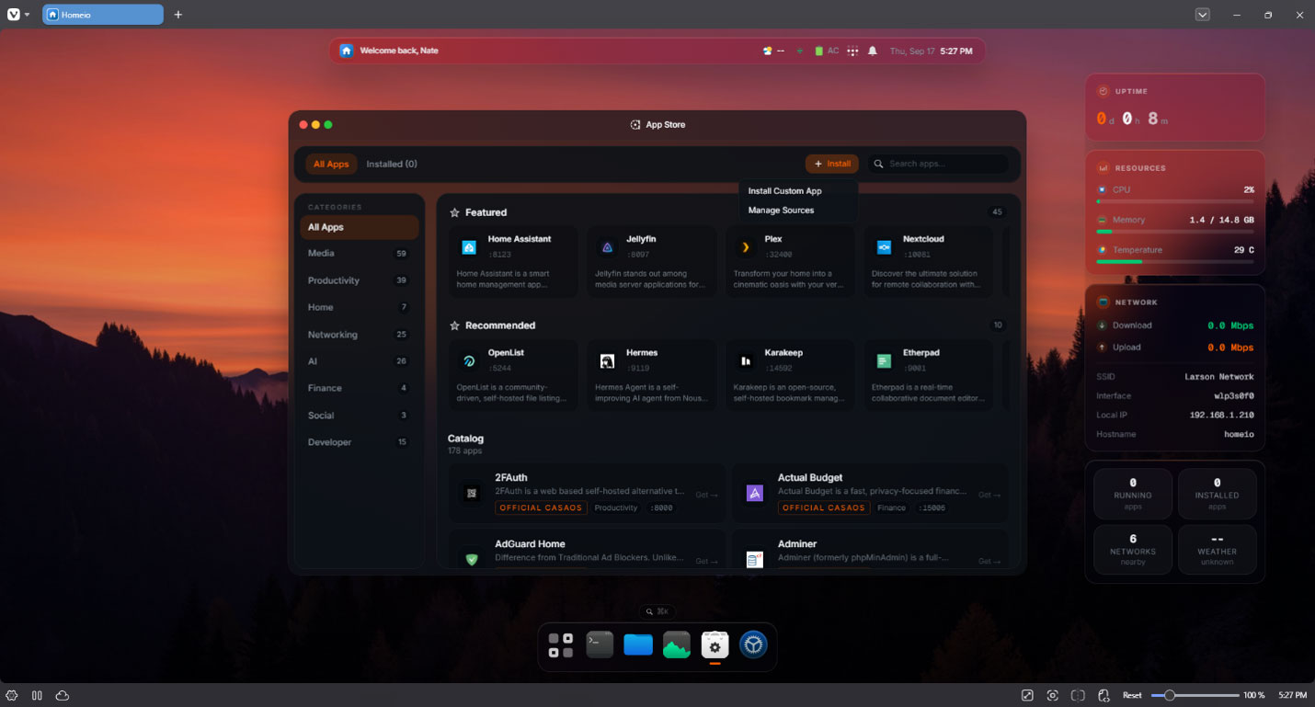Select the Productivity category

click(359, 280)
